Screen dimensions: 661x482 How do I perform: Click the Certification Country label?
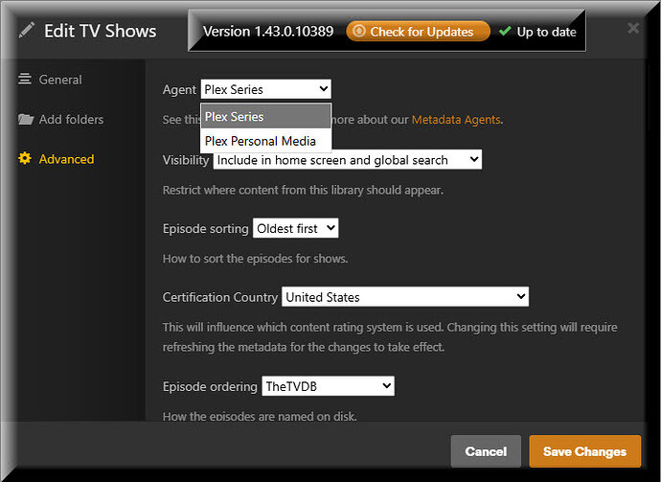point(220,297)
